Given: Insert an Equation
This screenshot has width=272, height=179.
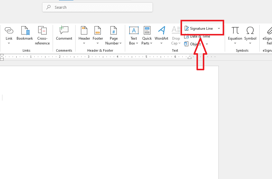Looking at the screenshot, I should coord(235,35).
